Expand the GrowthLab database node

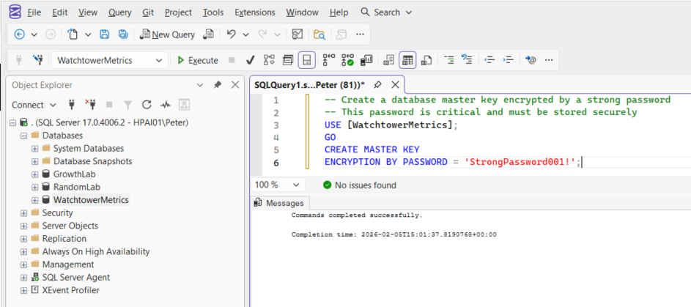(x=34, y=174)
